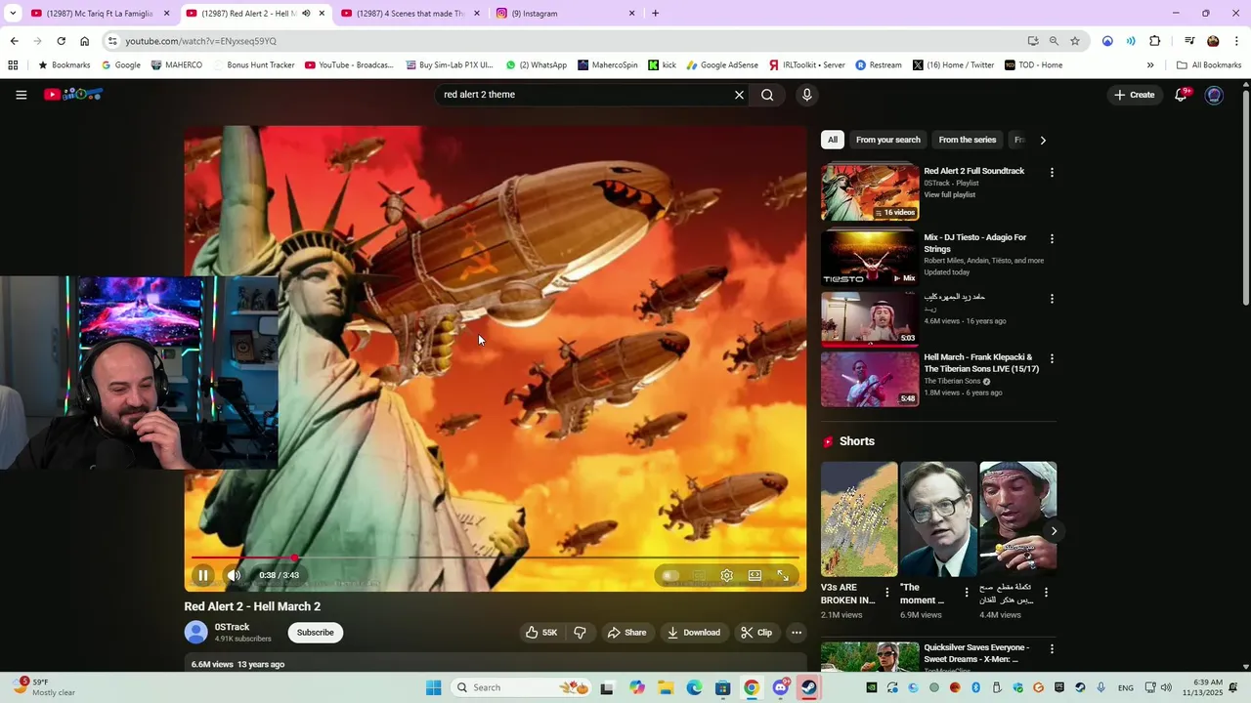
Task: Open the Red Alert 2 Full Soundtrack thumbnail
Action: point(870,192)
